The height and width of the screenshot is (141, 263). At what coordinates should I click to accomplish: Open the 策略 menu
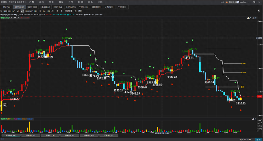click(x=51, y=2)
